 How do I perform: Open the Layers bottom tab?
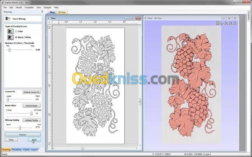click(35, 149)
